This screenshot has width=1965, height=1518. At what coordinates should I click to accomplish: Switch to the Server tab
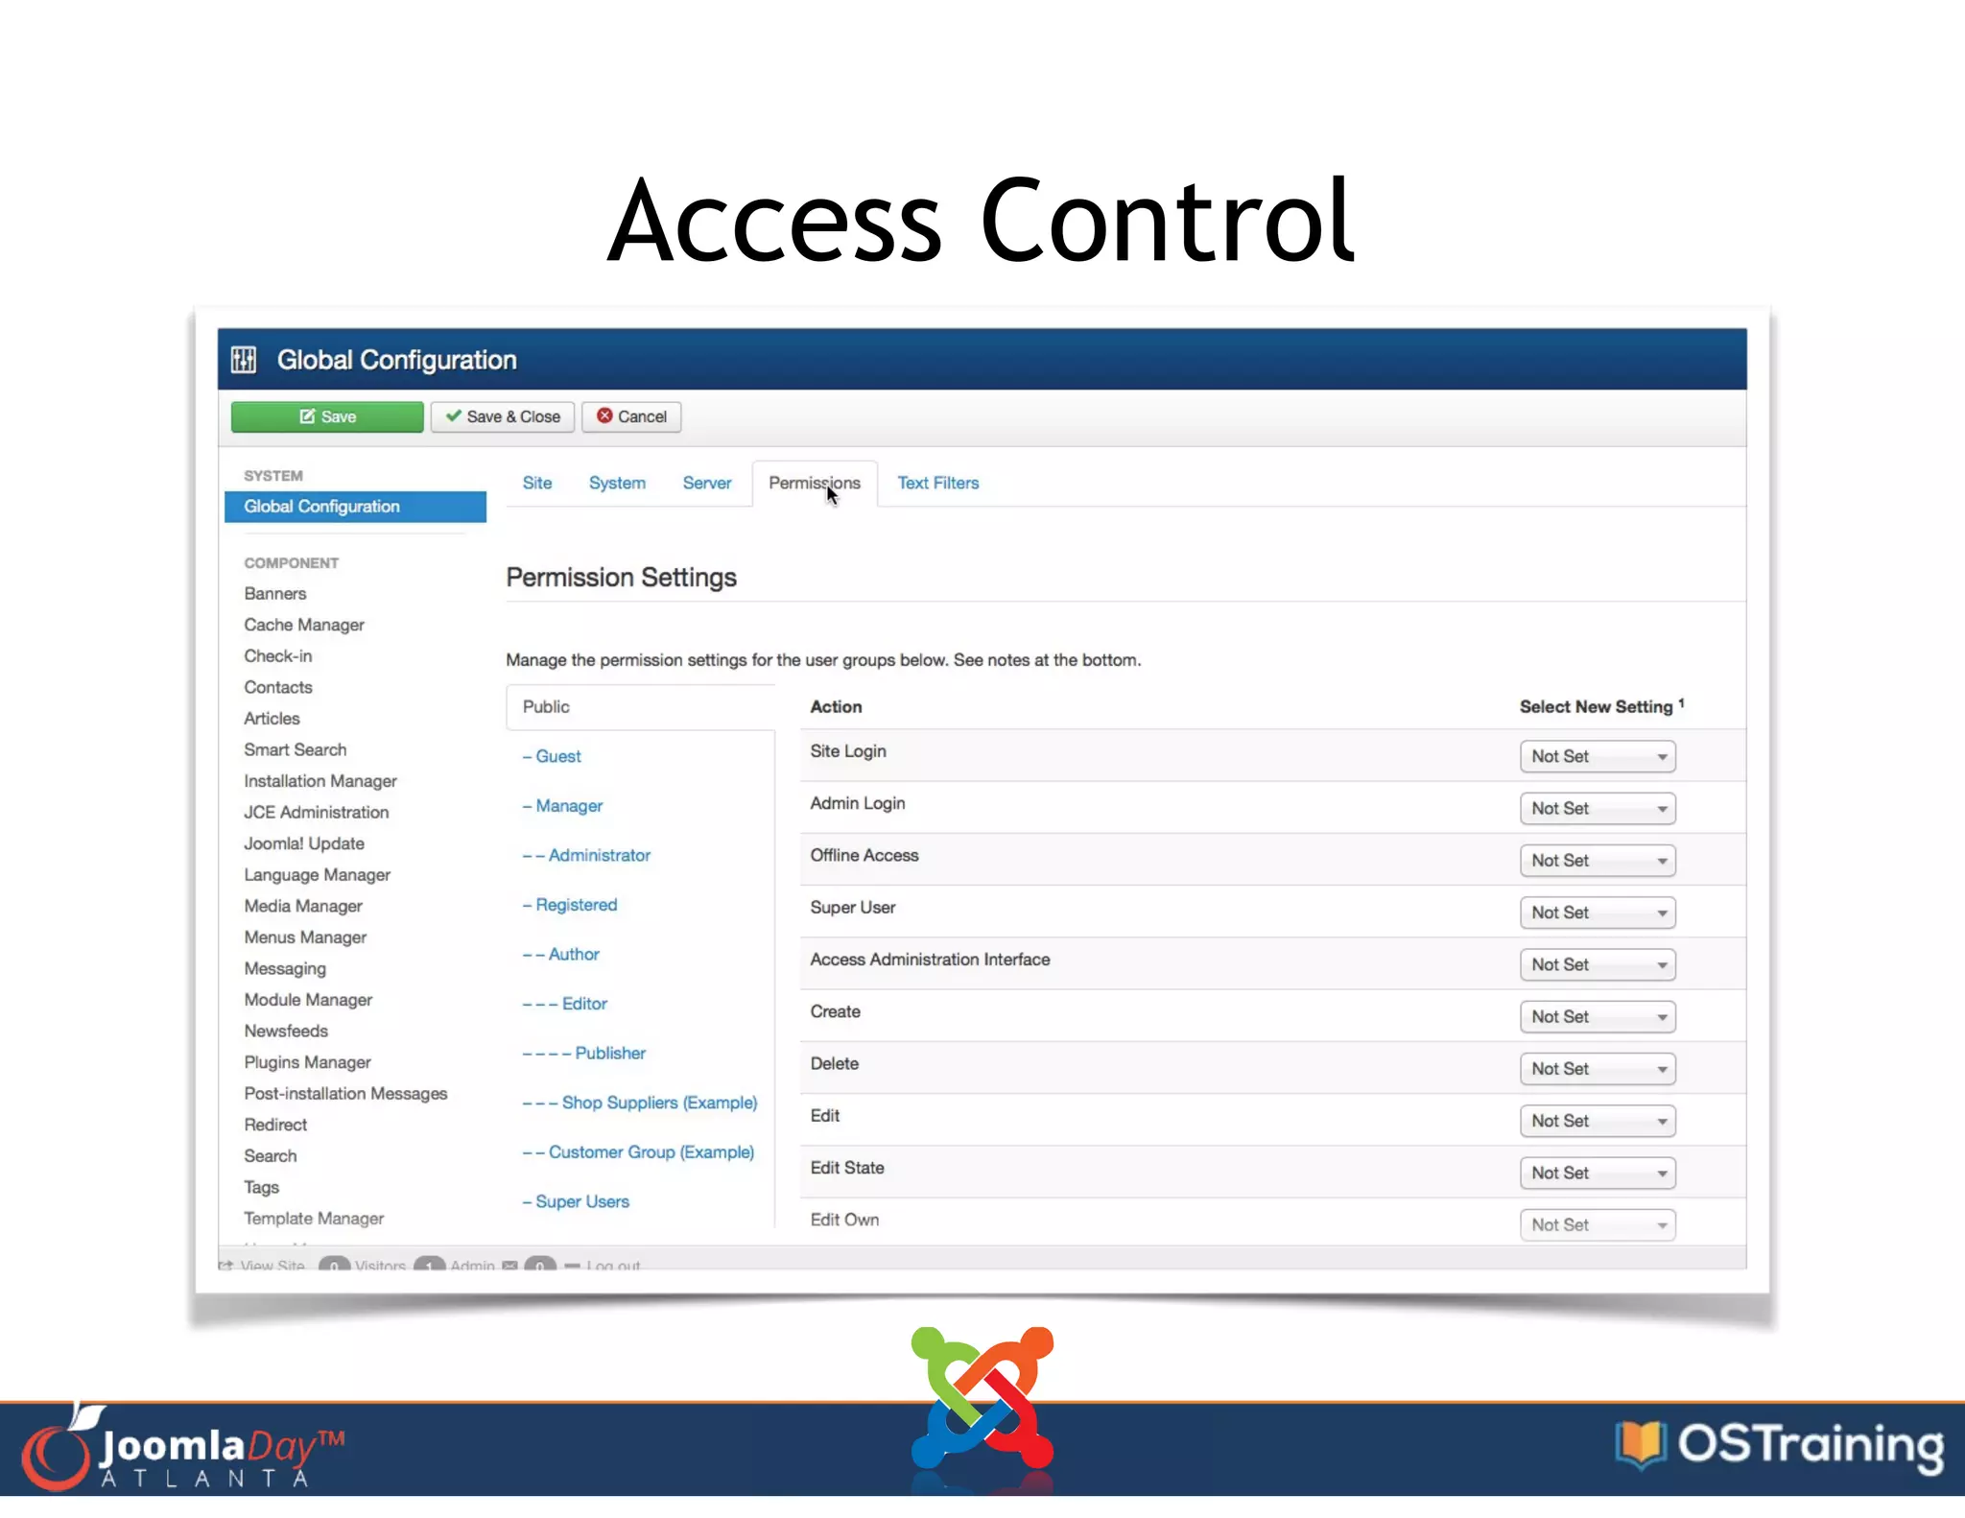pos(707,483)
